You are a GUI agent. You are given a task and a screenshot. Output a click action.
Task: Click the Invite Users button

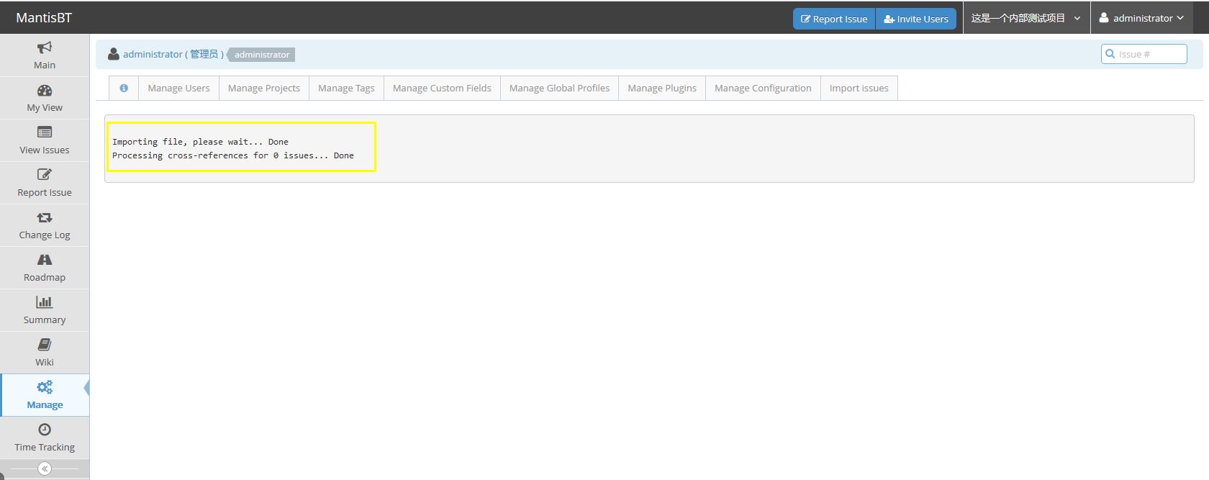pos(915,19)
